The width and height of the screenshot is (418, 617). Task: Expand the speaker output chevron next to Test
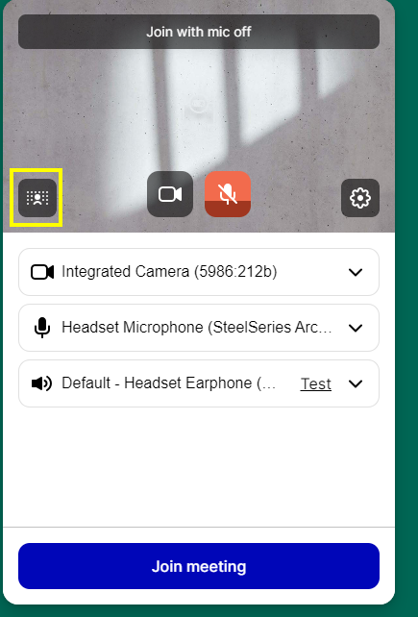[356, 383]
